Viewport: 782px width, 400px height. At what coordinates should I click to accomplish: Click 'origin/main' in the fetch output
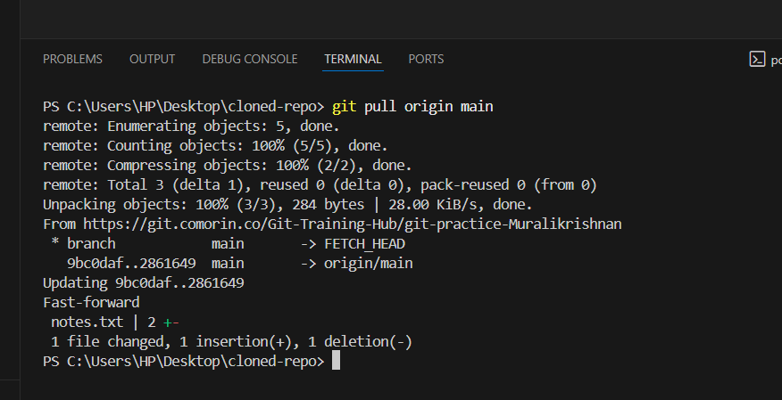coord(369,264)
